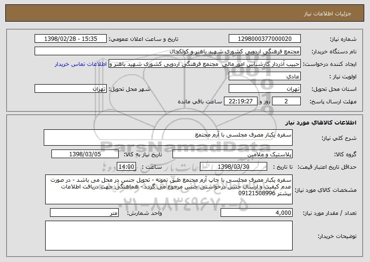Screen dimensions: 370x262
Task: Click the label گروه کالا
Action: click(x=345, y=154)
